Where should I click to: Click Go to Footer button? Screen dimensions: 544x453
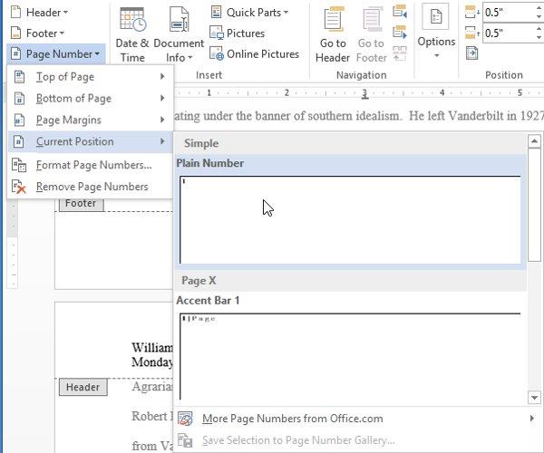pyautogui.click(x=371, y=34)
